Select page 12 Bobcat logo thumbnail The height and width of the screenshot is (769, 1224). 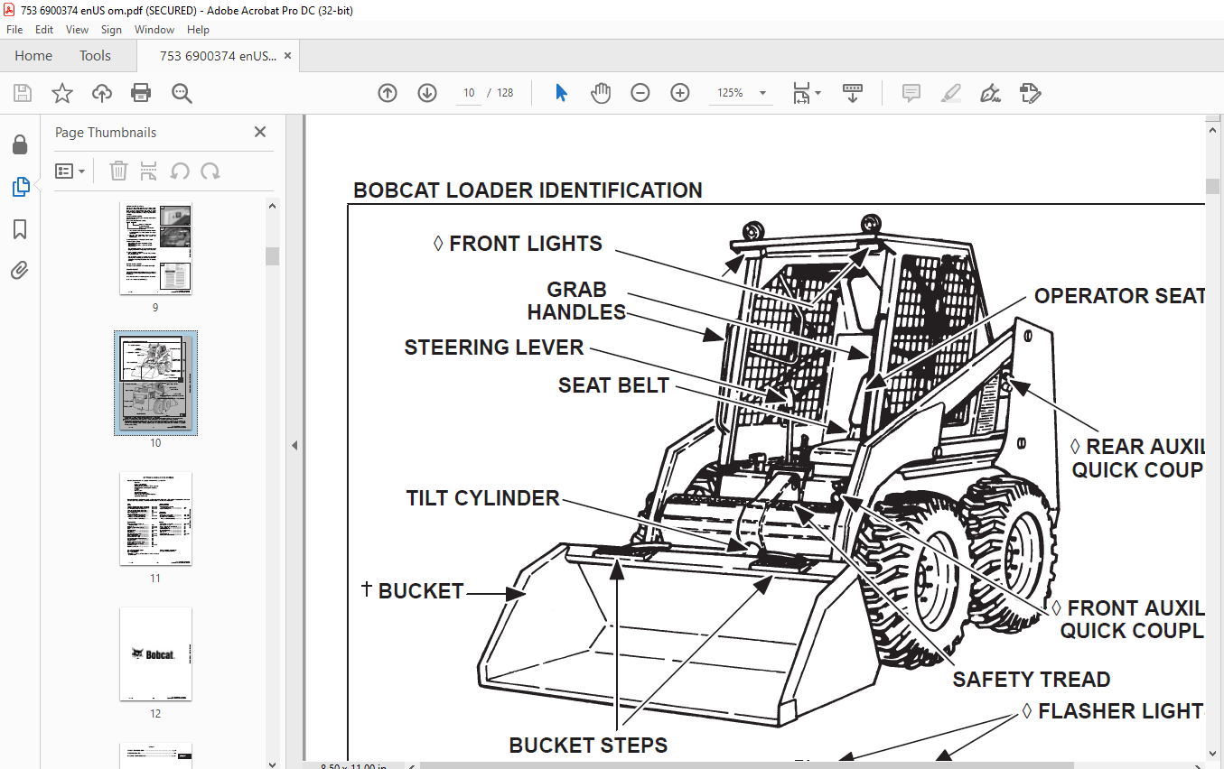pos(155,653)
